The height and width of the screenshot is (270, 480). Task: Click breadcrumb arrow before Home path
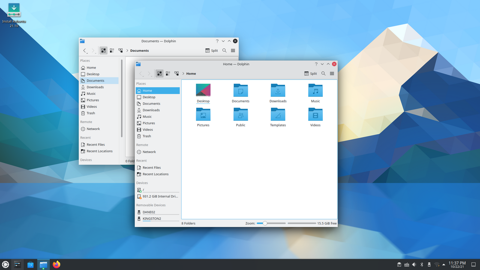click(x=183, y=73)
